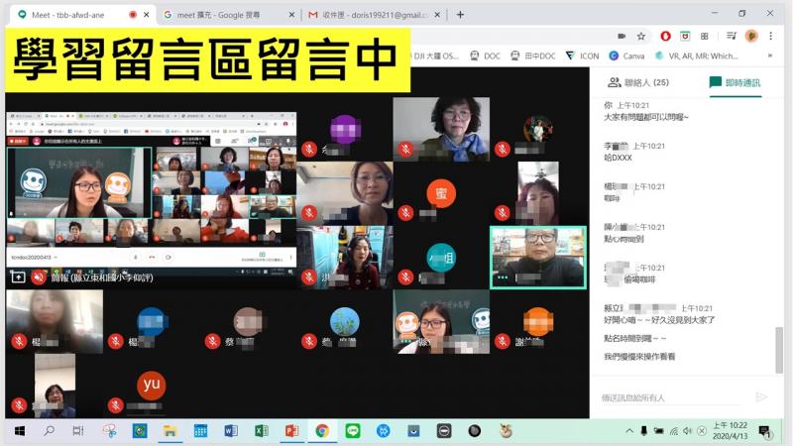Open the calendar app on the taskbar
The width and height of the screenshot is (793, 446).
coord(200,431)
